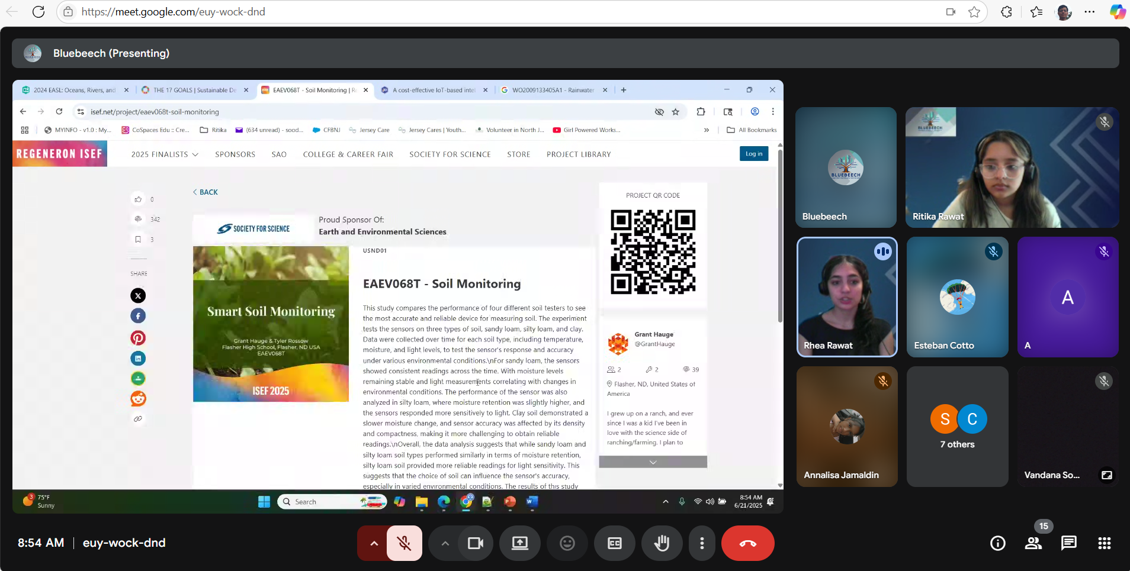Screen dimensions: 1130x571
Task: Unmute the microphone in Meet controls
Action: click(x=405, y=543)
